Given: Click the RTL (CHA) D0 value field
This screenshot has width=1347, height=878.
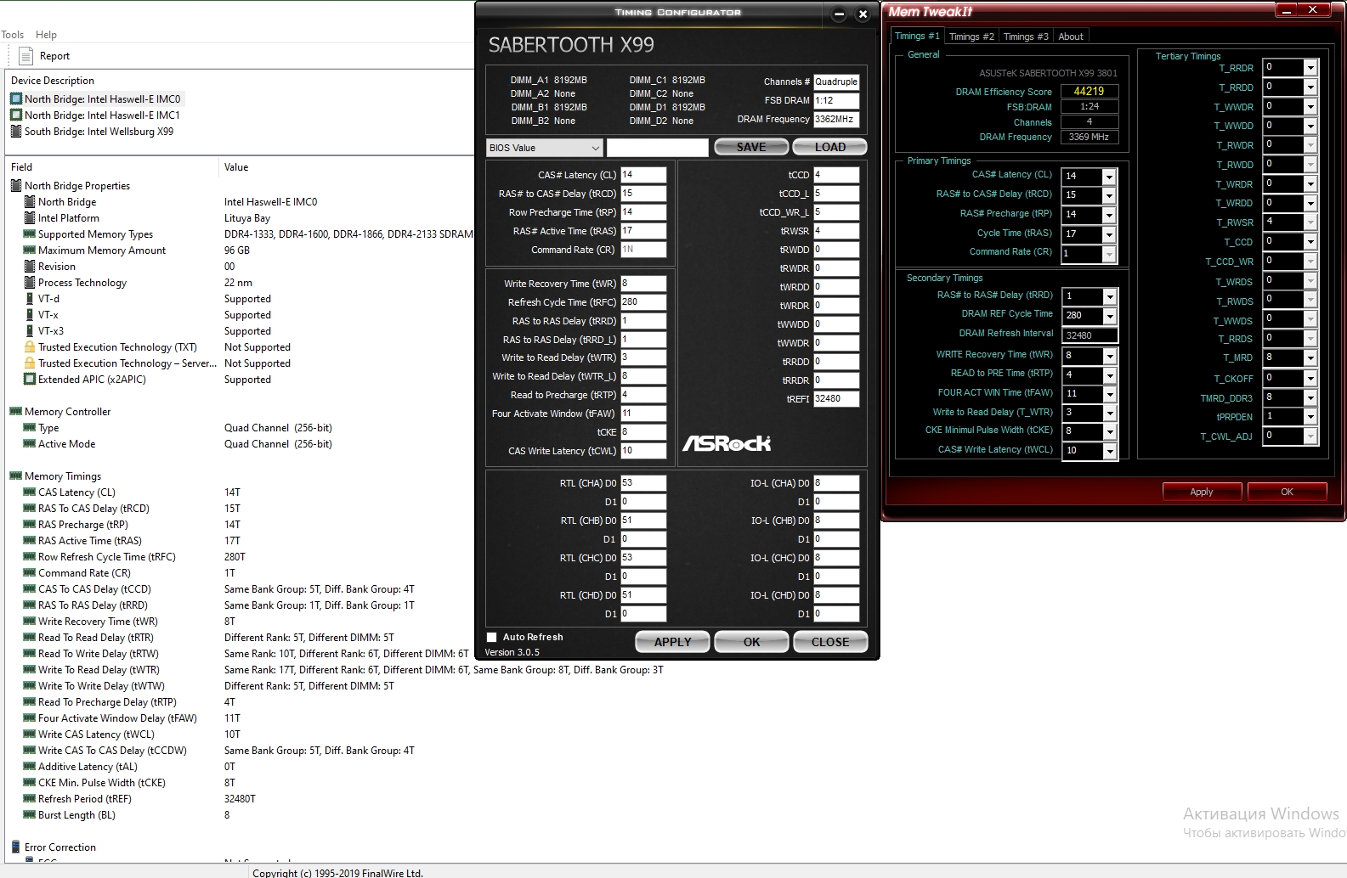Looking at the screenshot, I should click(x=643, y=483).
